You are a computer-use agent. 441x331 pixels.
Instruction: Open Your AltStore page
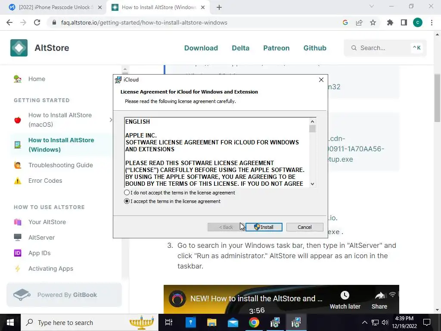coord(47,222)
